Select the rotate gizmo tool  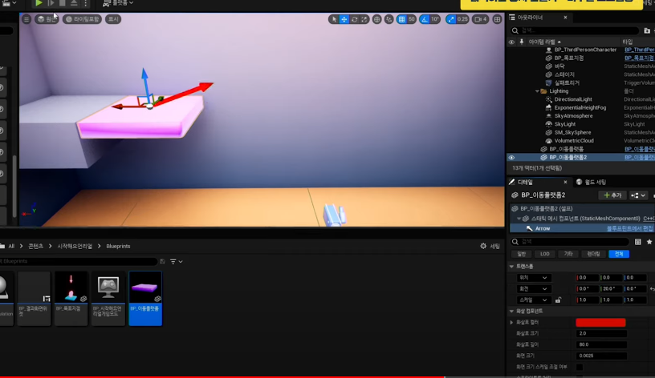354,19
